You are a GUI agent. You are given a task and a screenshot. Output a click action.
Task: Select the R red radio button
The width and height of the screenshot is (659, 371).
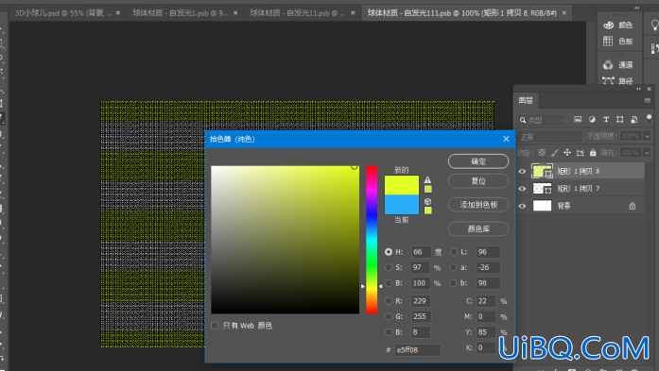click(389, 301)
